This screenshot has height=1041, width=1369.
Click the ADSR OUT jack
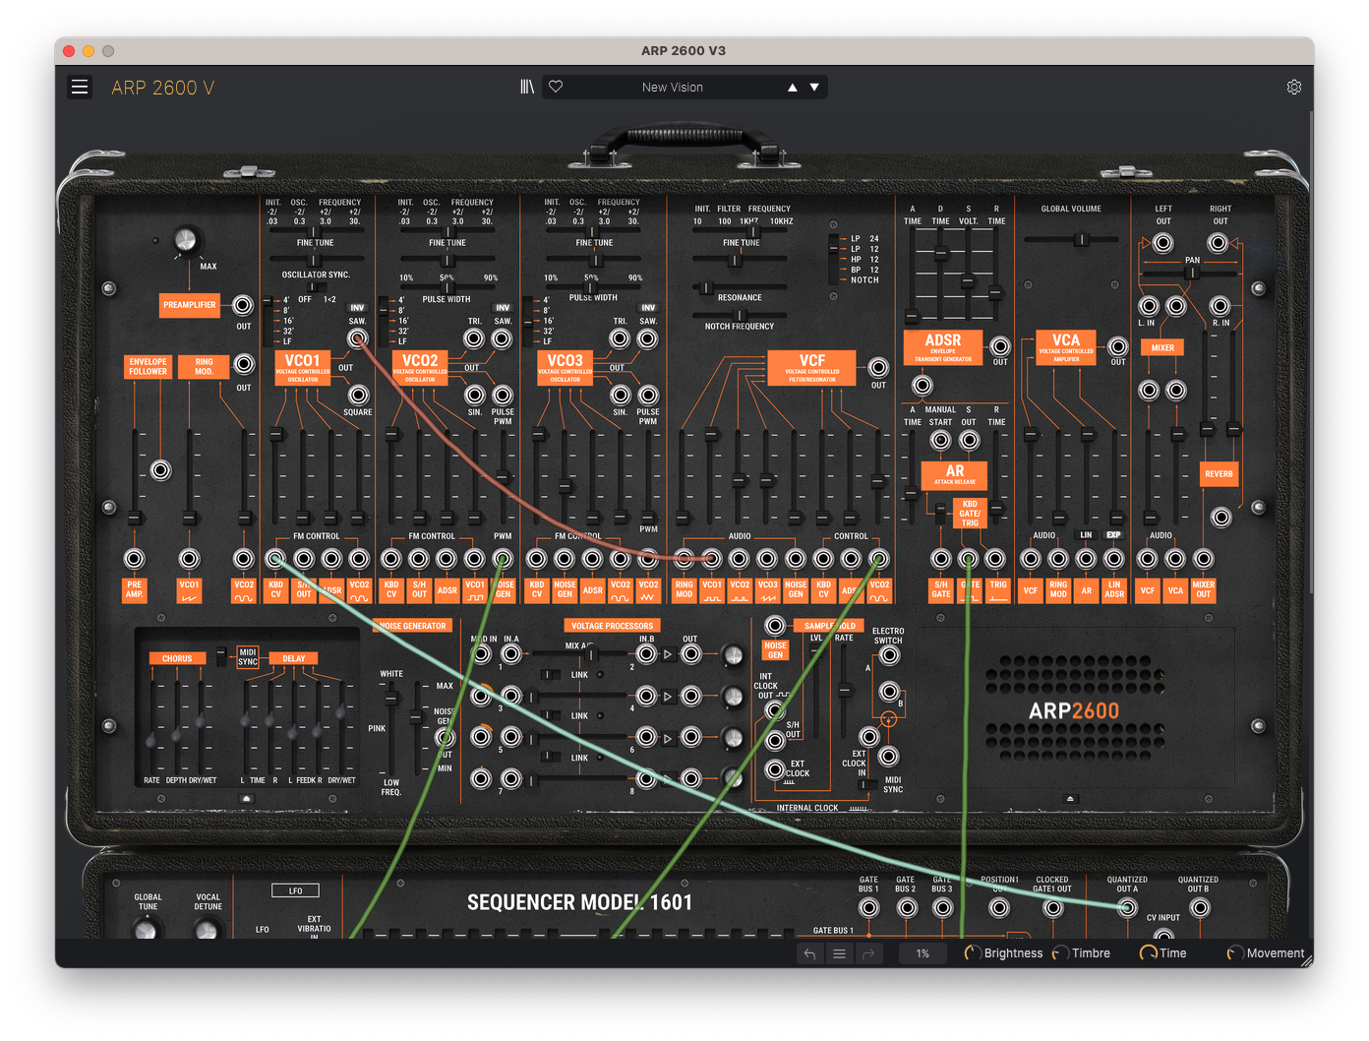click(1000, 346)
